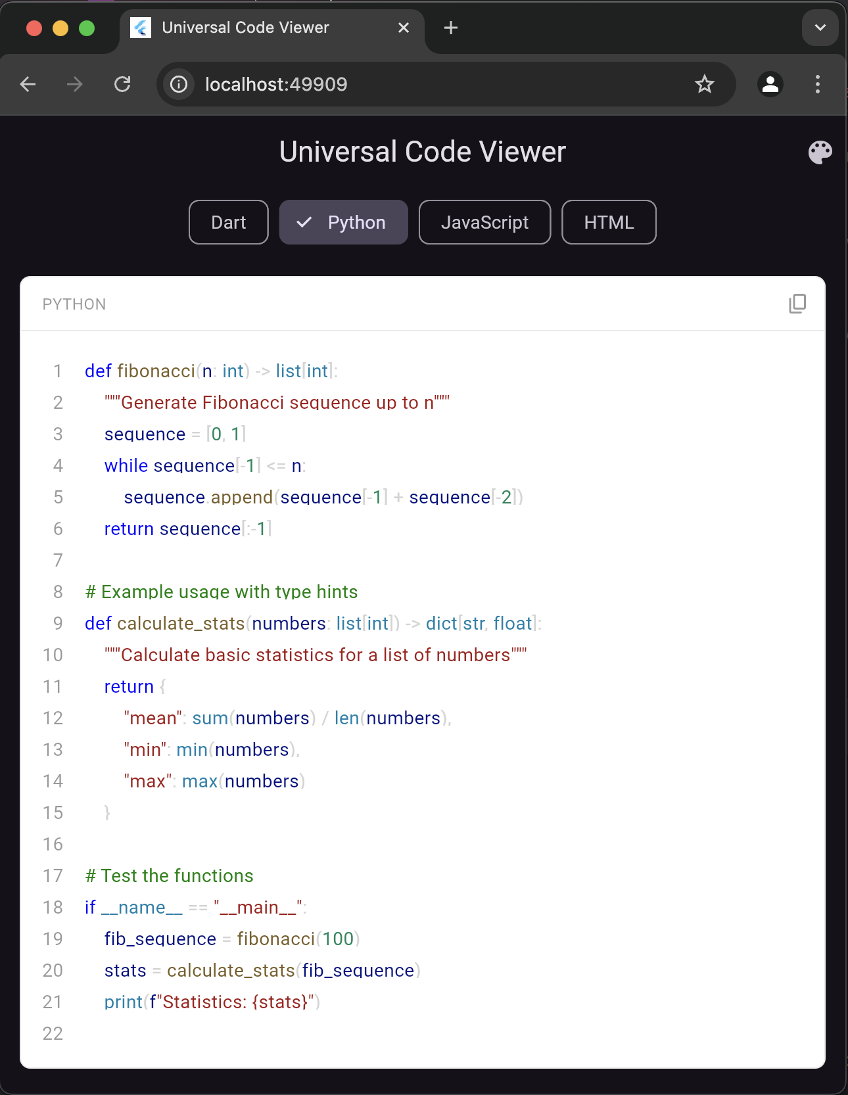Click the 'while sequence[-1] <= n' line
848x1095 pixels.
tap(205, 466)
